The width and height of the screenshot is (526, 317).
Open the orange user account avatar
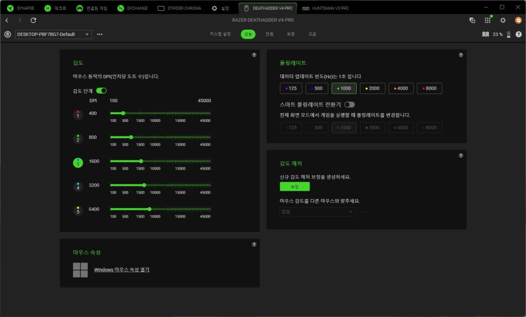tap(518, 21)
